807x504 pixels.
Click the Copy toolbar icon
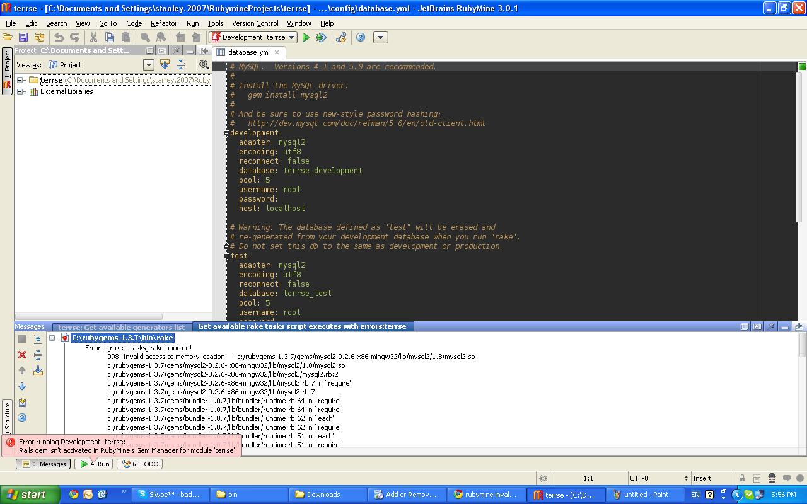click(x=110, y=38)
